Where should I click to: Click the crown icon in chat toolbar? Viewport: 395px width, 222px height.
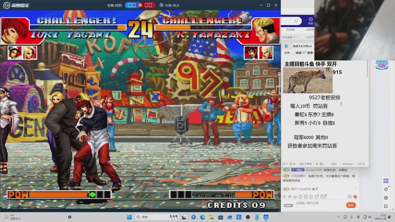(x=295, y=197)
